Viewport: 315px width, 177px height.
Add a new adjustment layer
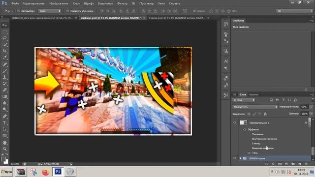click(286, 164)
